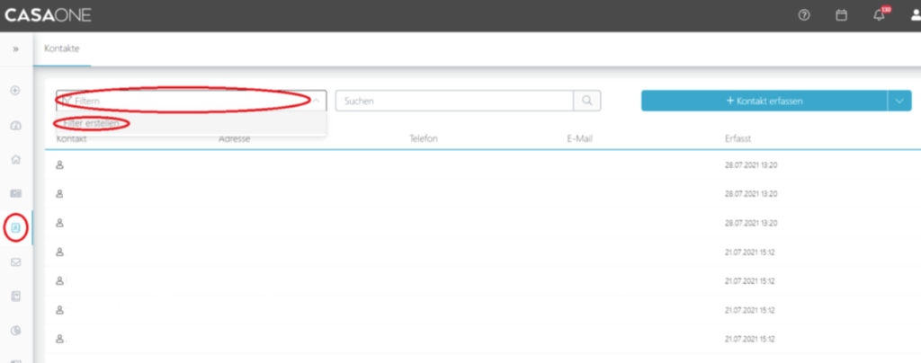Image resolution: width=921 pixels, height=363 pixels.
Task: Go to the home icon in sidebar
Action: [15, 159]
